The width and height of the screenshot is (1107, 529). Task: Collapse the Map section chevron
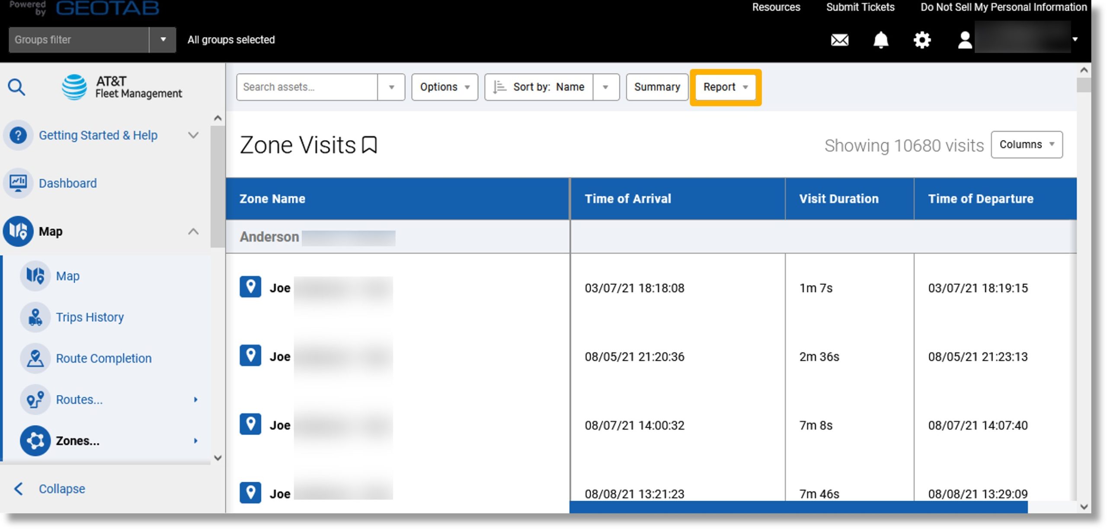[x=193, y=231]
